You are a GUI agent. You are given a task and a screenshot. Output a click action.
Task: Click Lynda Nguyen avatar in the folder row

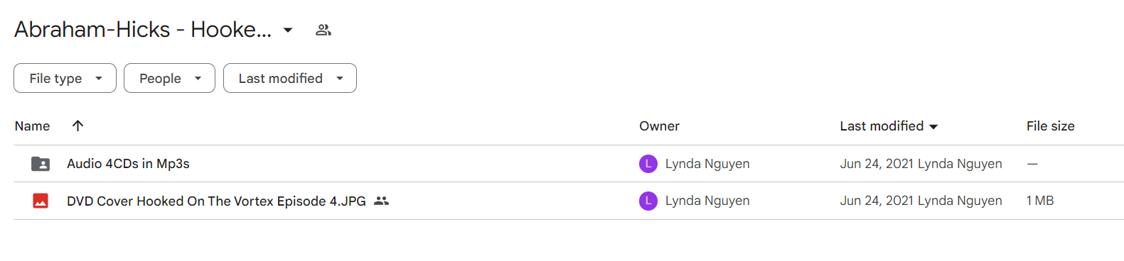648,164
